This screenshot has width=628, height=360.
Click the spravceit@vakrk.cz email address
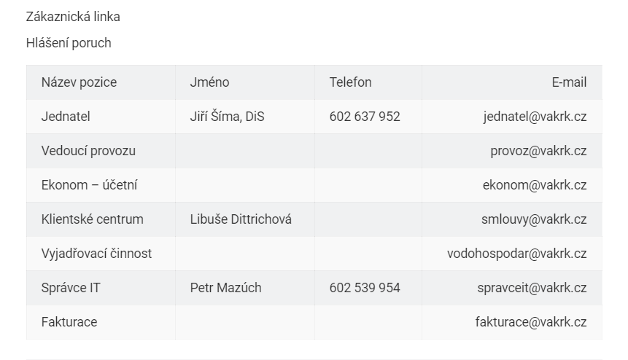pos(532,288)
